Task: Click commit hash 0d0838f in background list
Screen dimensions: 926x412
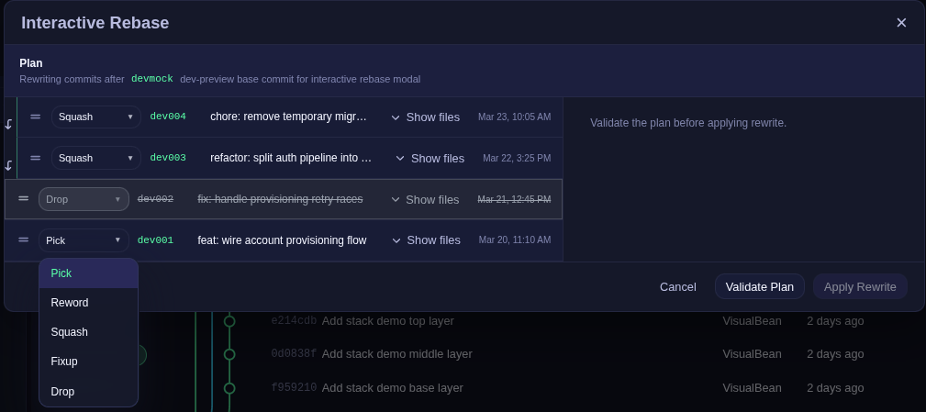Action: (294, 354)
